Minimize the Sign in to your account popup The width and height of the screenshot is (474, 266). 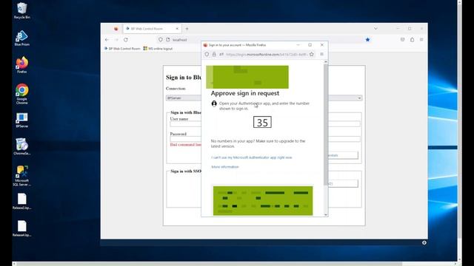[x=298, y=45]
